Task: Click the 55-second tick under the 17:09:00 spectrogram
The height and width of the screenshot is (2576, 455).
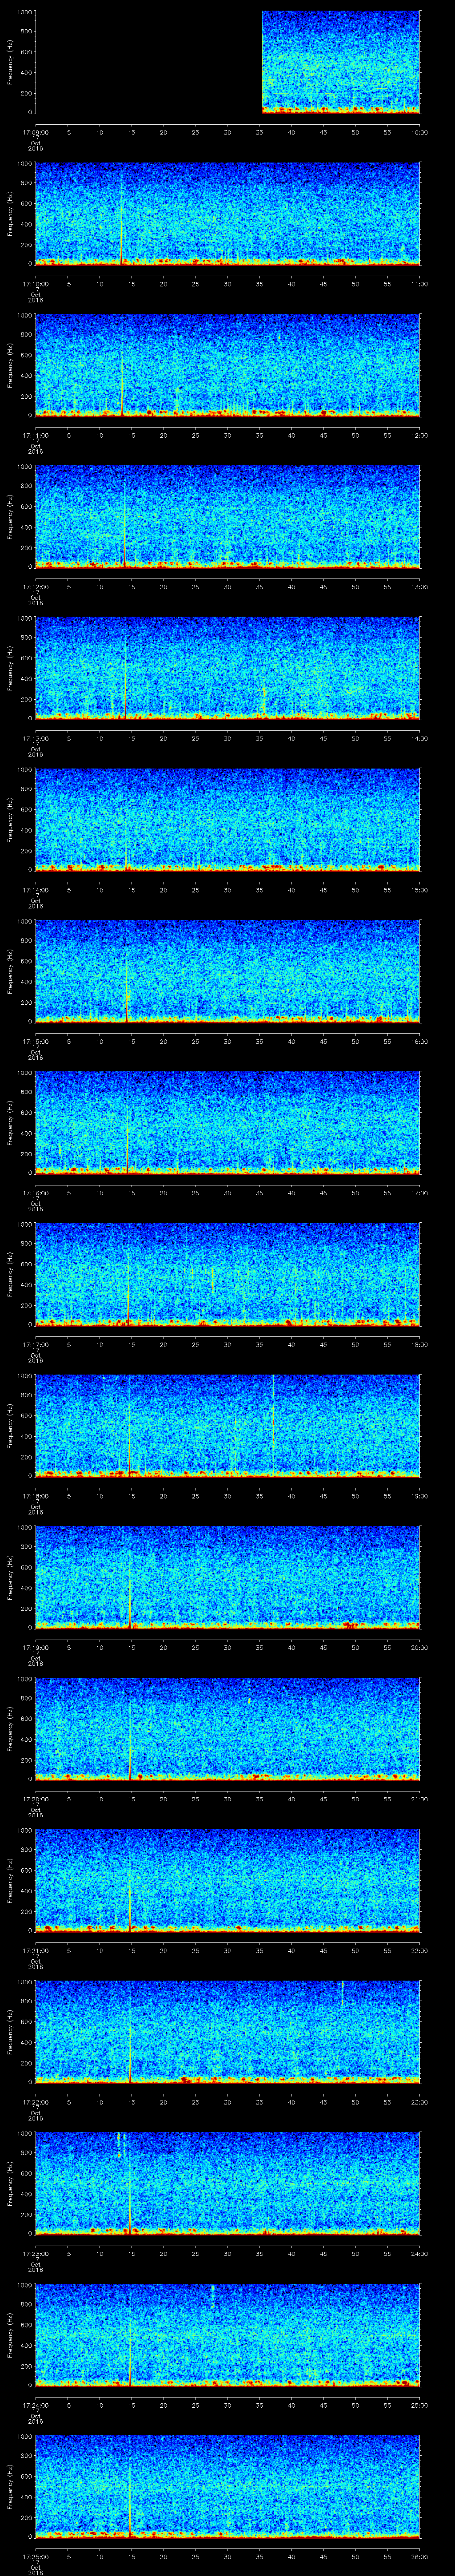Action: pyautogui.click(x=387, y=132)
